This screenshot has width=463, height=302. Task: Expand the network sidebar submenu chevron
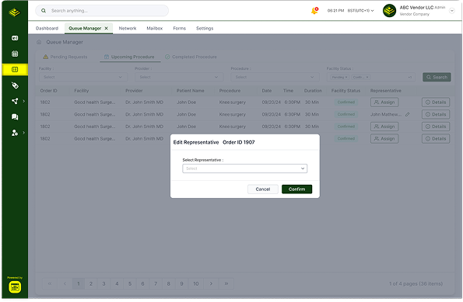[24, 101]
